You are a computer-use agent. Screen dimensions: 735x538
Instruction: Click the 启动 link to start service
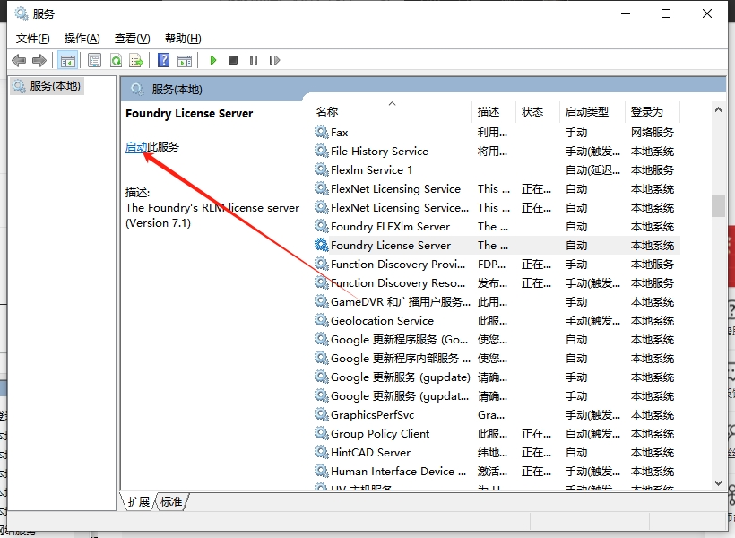tap(136, 147)
